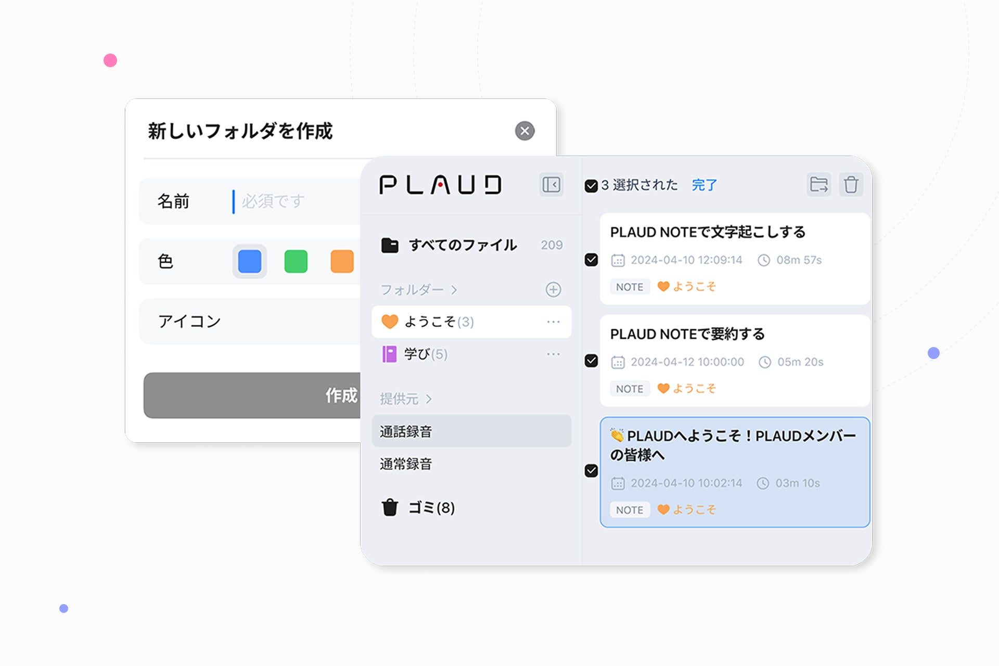Uncheck PLAUD NOTEで文字起こしする checkbox

point(591,260)
